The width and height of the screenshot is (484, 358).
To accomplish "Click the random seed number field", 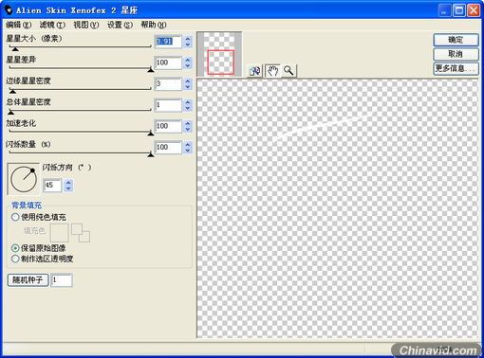I will [62, 280].
